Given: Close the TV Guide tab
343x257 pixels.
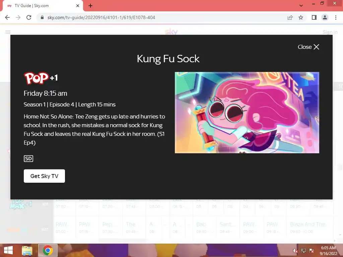Looking at the screenshot, I should coord(78,6).
